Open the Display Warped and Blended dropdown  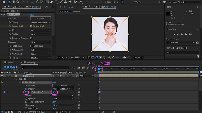40,22
